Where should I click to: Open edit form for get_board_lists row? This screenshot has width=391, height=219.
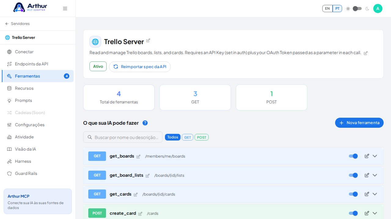[x=367, y=175]
